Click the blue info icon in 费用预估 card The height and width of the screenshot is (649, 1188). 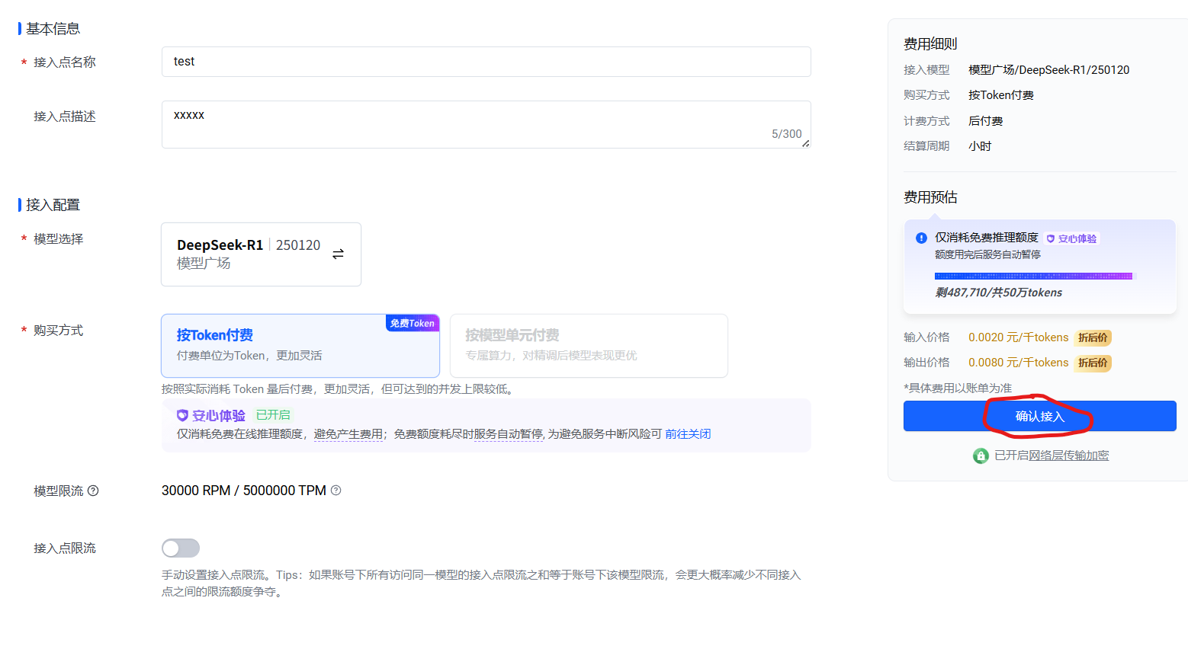pos(921,238)
